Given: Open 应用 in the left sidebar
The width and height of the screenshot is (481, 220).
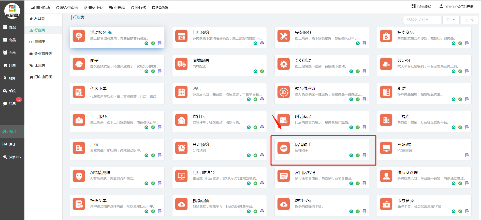Looking at the screenshot, I should pos(12,132).
